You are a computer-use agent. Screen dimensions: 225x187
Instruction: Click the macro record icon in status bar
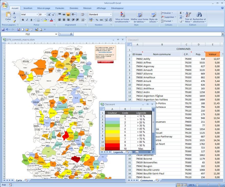(x=10, y=185)
